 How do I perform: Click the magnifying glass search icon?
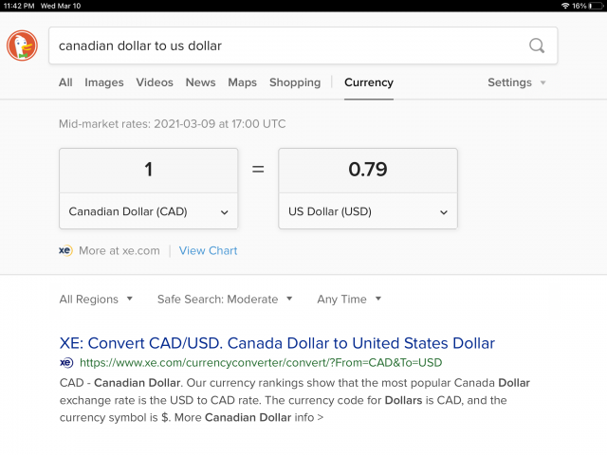pyautogui.click(x=537, y=45)
